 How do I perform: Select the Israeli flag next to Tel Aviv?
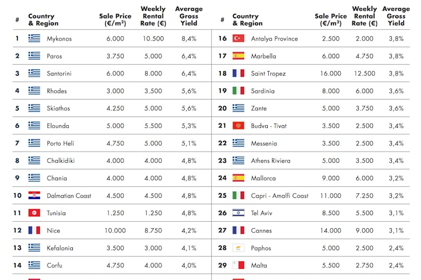pyautogui.click(x=239, y=213)
